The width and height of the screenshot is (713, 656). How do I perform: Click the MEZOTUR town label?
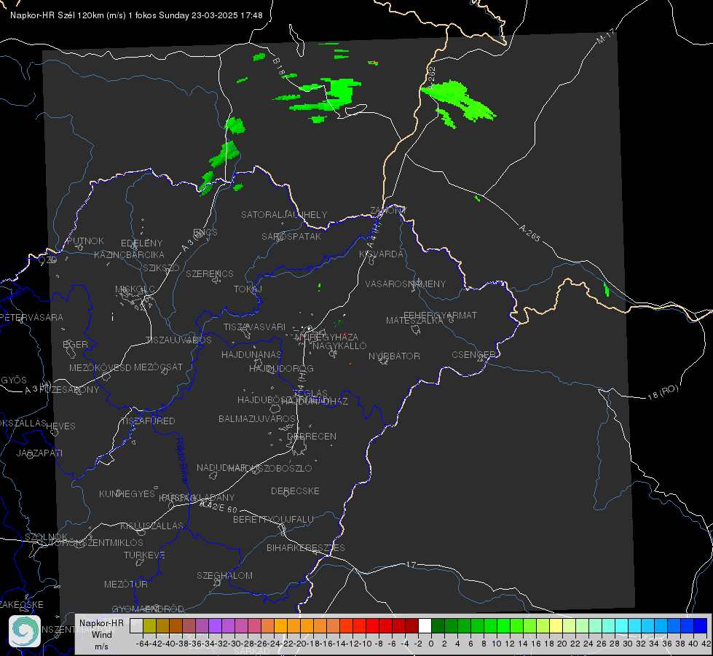click(126, 584)
